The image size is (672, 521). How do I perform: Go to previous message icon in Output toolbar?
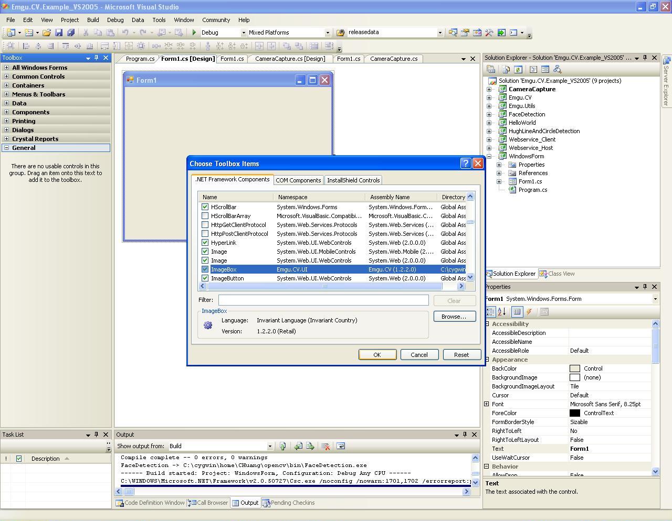click(x=298, y=446)
